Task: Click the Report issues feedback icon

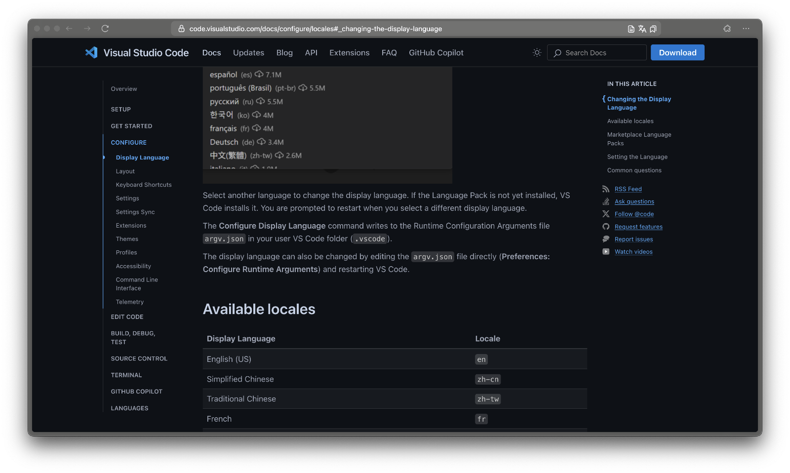Action: click(606, 239)
